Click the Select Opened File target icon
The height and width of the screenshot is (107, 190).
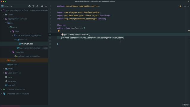coord(29,6)
